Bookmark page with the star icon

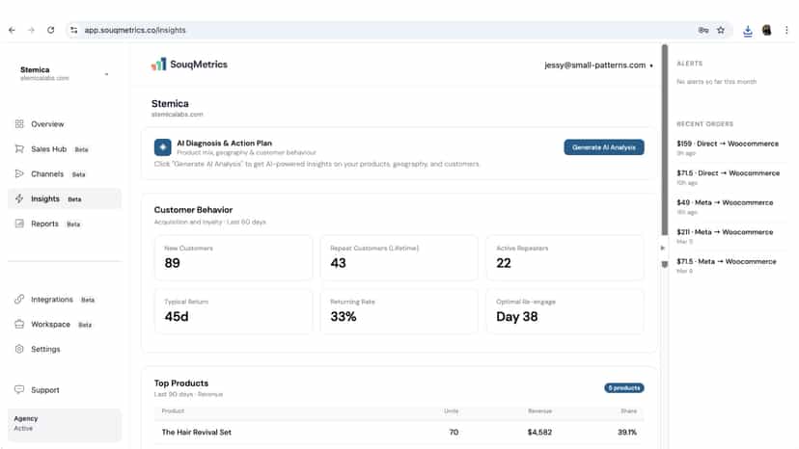(x=721, y=30)
